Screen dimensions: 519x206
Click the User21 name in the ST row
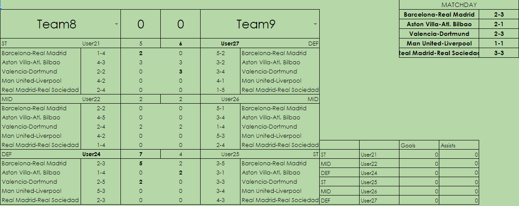coord(91,44)
